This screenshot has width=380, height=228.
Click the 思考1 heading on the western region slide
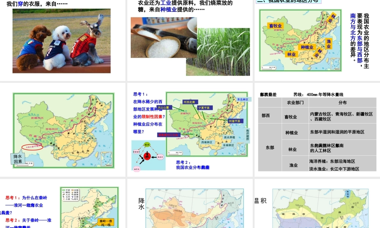pyautogui.click(x=140, y=94)
